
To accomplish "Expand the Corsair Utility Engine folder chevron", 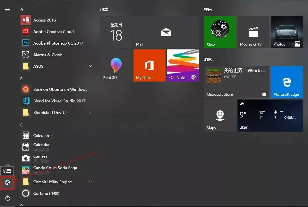I will (90, 182).
